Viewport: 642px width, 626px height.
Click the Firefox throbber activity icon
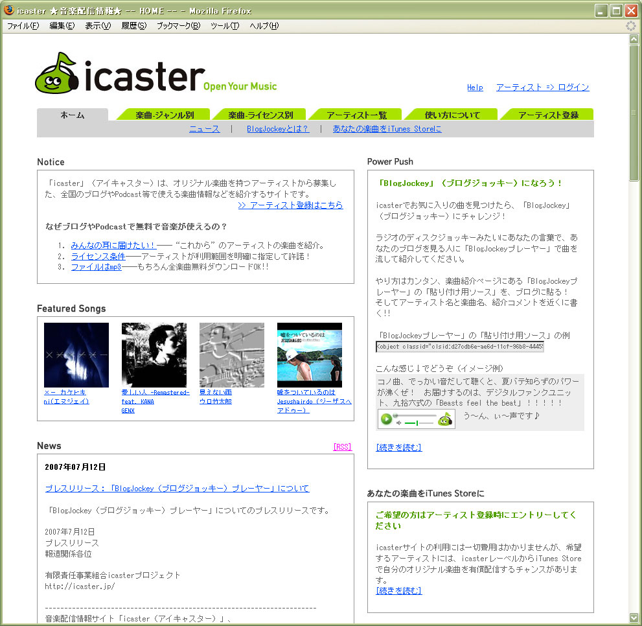click(x=631, y=26)
